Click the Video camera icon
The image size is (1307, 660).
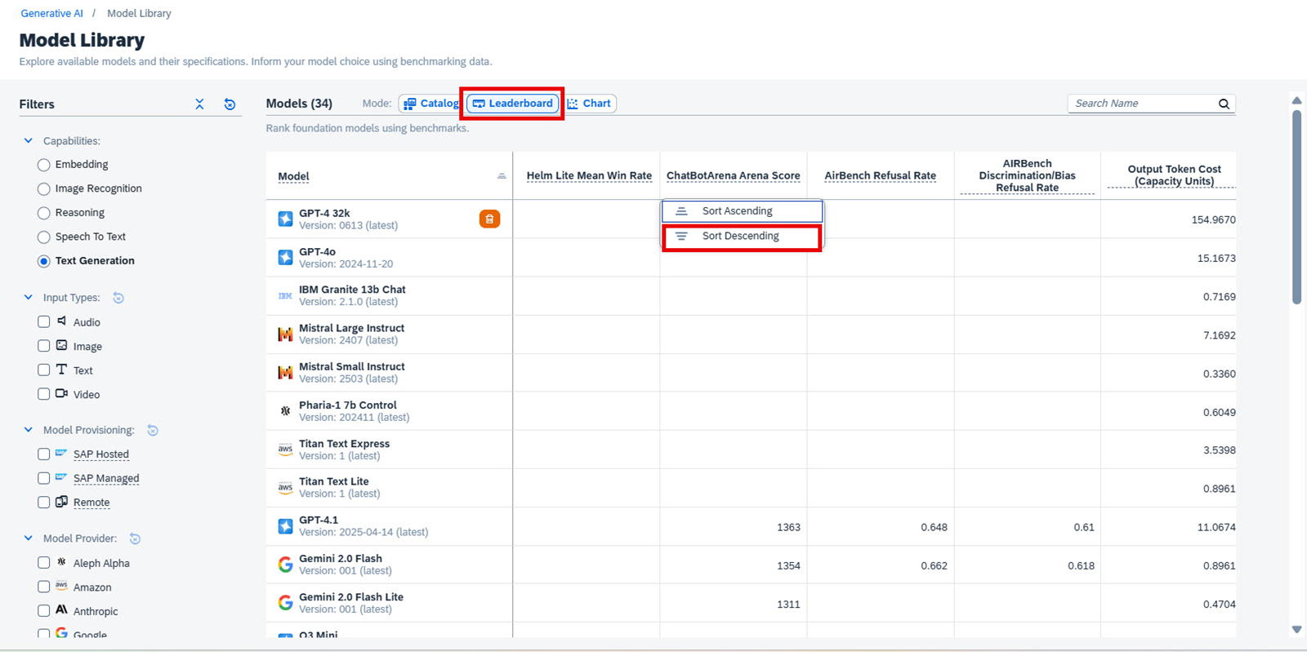[61, 394]
